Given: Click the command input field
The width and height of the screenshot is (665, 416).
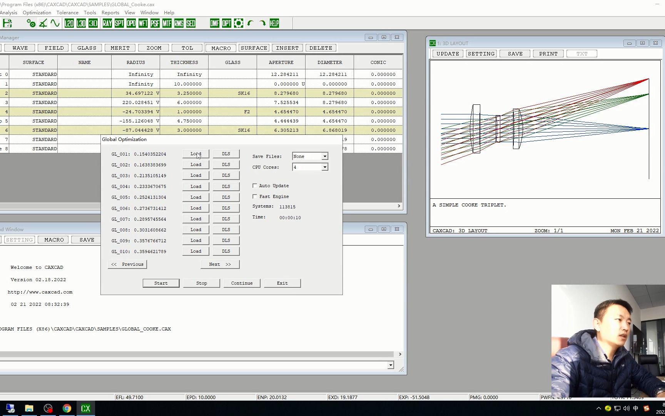Looking at the screenshot, I should coord(193,365).
